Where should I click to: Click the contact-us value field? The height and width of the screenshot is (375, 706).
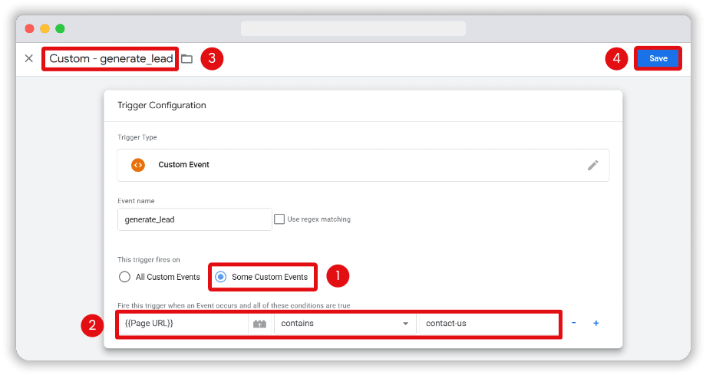pos(489,324)
